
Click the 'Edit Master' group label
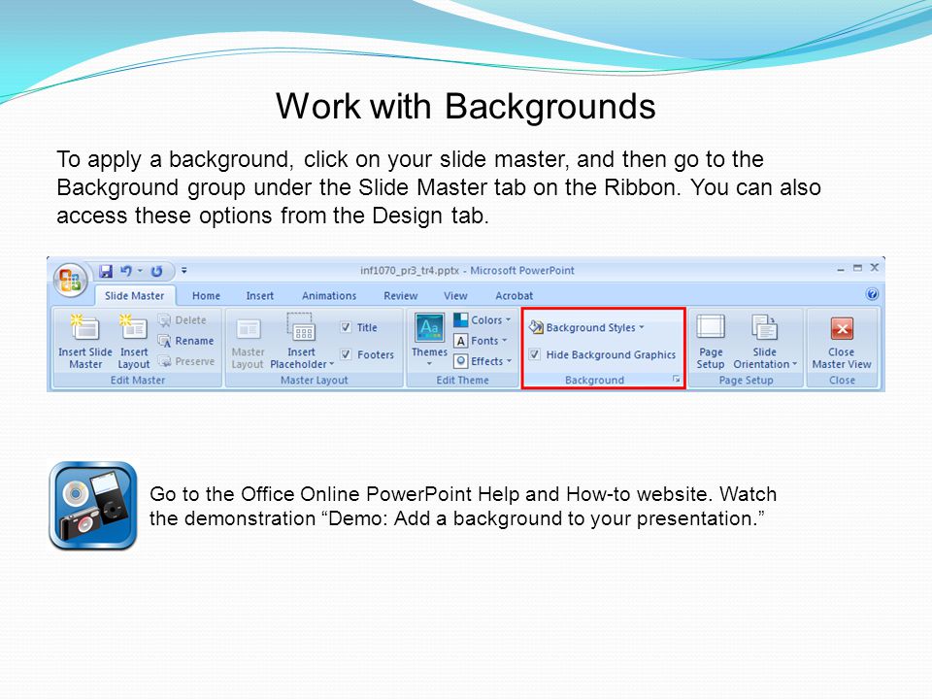pos(138,380)
